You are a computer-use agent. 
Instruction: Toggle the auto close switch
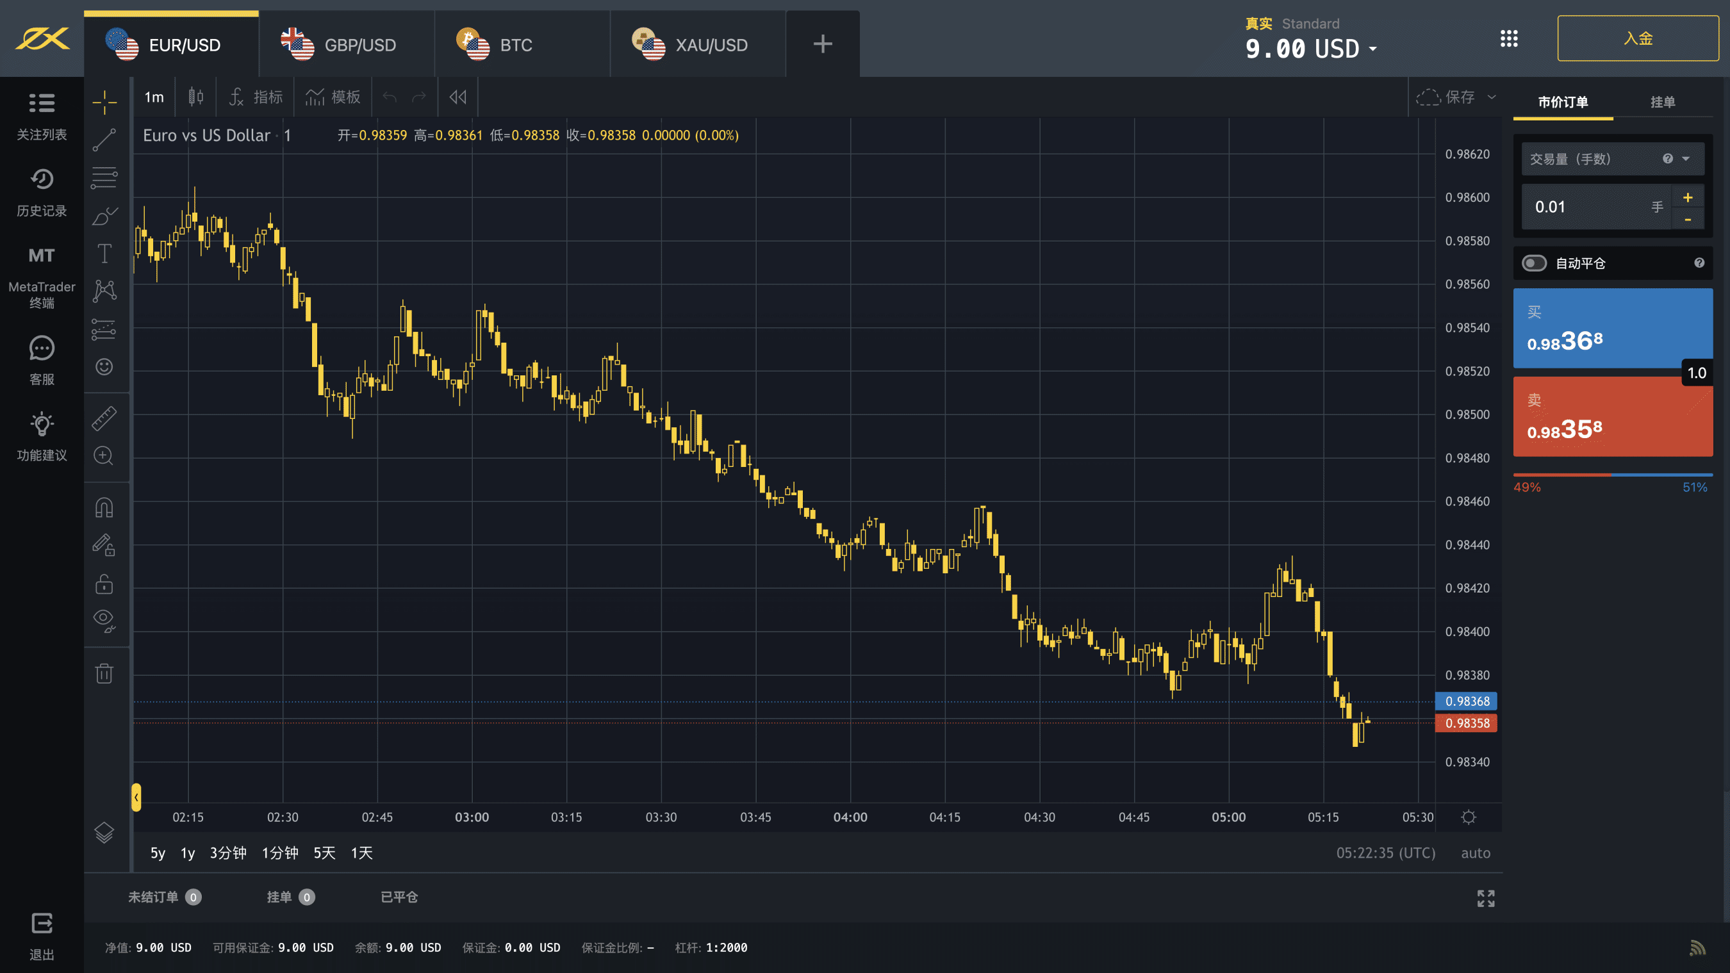pos(1534,263)
